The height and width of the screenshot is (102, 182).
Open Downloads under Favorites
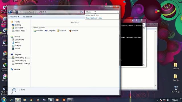pyautogui.click(x=19, y=28)
